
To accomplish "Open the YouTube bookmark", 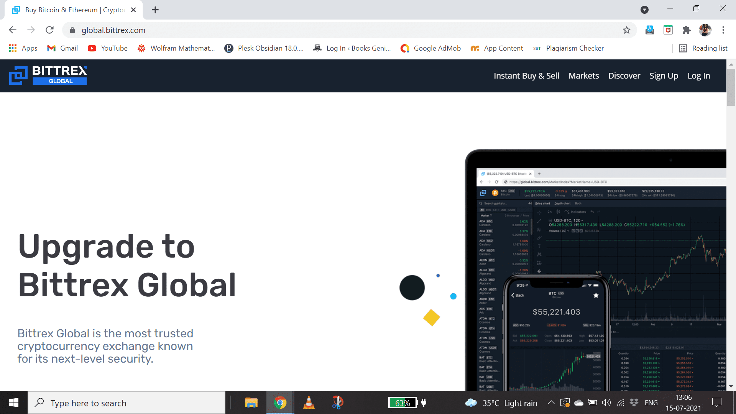I will pyautogui.click(x=108, y=48).
